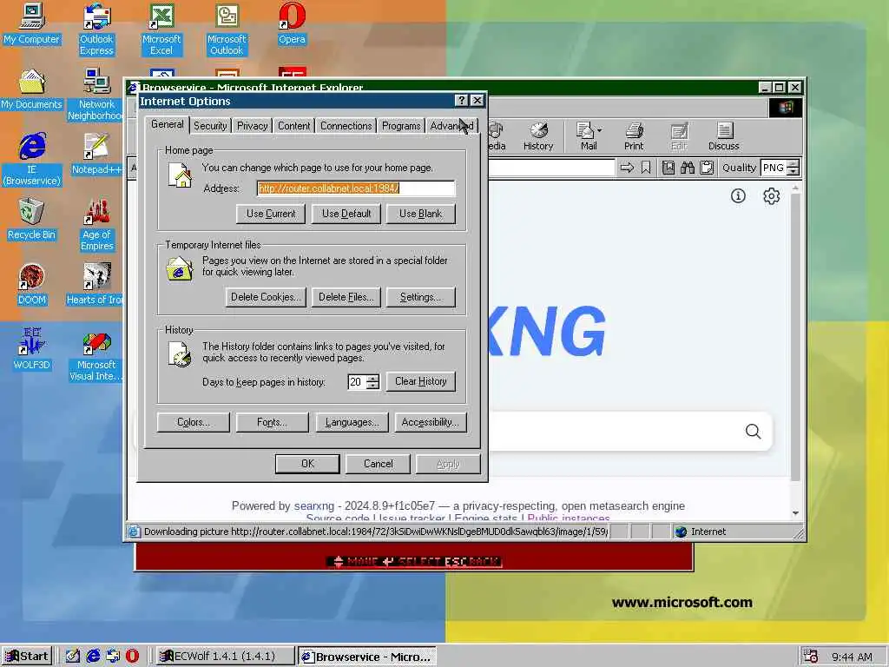This screenshot has width=889, height=667.
Task: Click the bookmark ribbon icon
Action: (x=646, y=168)
